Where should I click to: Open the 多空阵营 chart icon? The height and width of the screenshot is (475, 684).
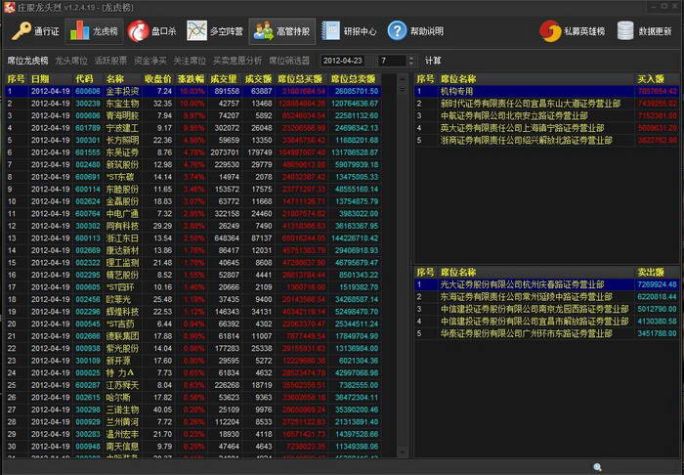pyautogui.click(x=196, y=31)
